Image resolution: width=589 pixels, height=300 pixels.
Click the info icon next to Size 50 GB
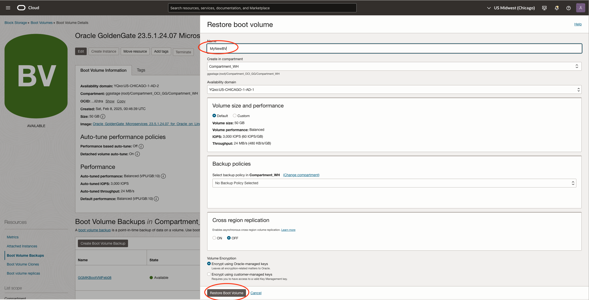tap(103, 116)
